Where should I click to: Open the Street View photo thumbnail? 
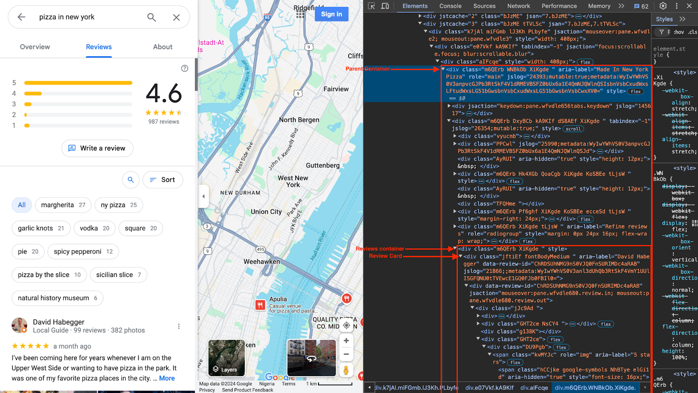point(311,358)
